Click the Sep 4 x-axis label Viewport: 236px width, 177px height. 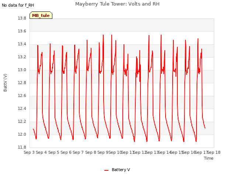(x=41, y=152)
